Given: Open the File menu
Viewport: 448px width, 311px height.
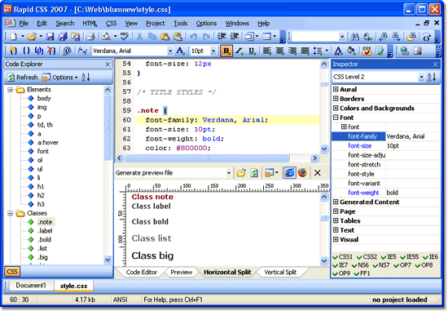Looking at the screenshot, I should coord(24,24).
